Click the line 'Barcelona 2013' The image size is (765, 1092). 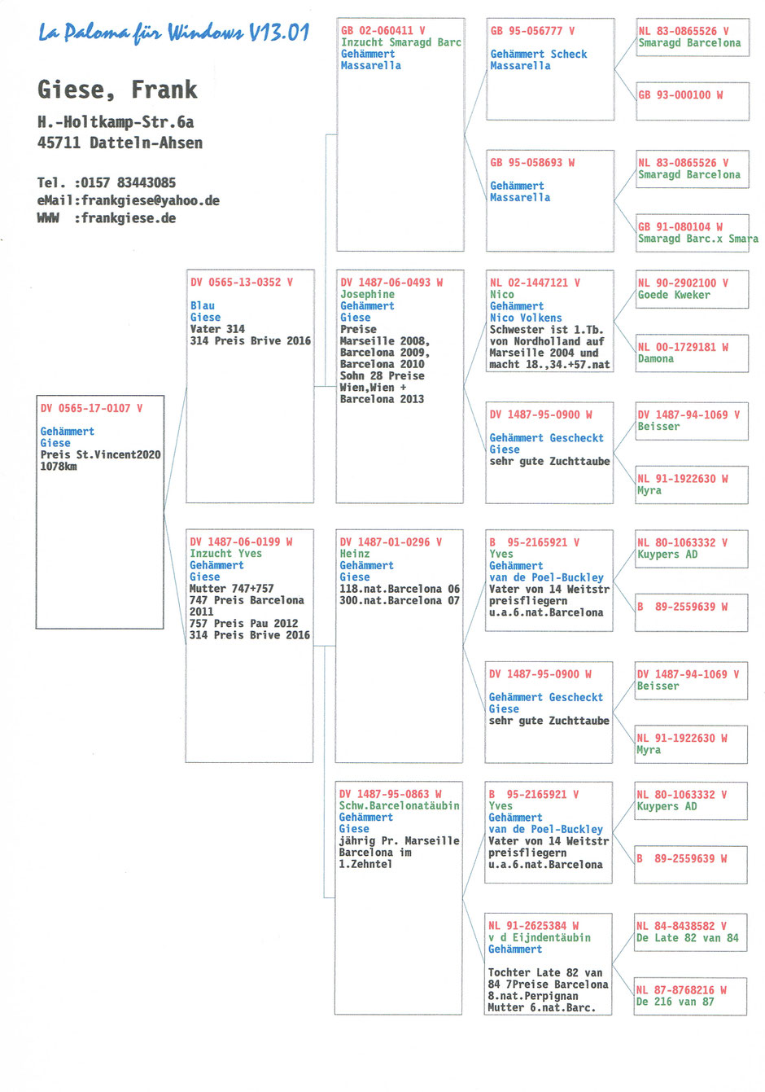click(x=382, y=399)
